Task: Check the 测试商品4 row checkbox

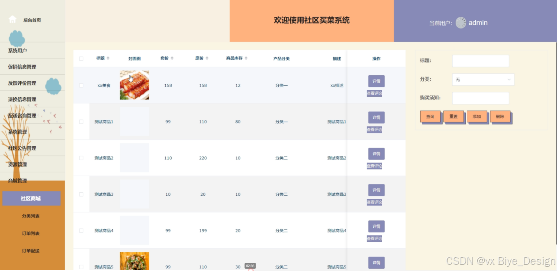Action: point(81,230)
